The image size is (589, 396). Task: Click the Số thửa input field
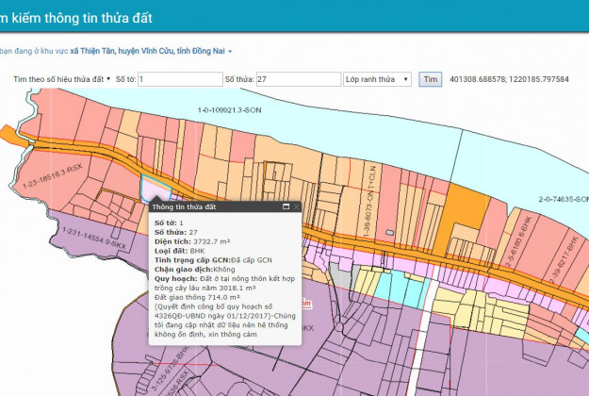[299, 79]
